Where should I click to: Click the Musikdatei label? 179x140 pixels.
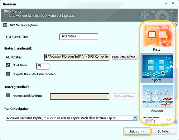tap(14, 57)
